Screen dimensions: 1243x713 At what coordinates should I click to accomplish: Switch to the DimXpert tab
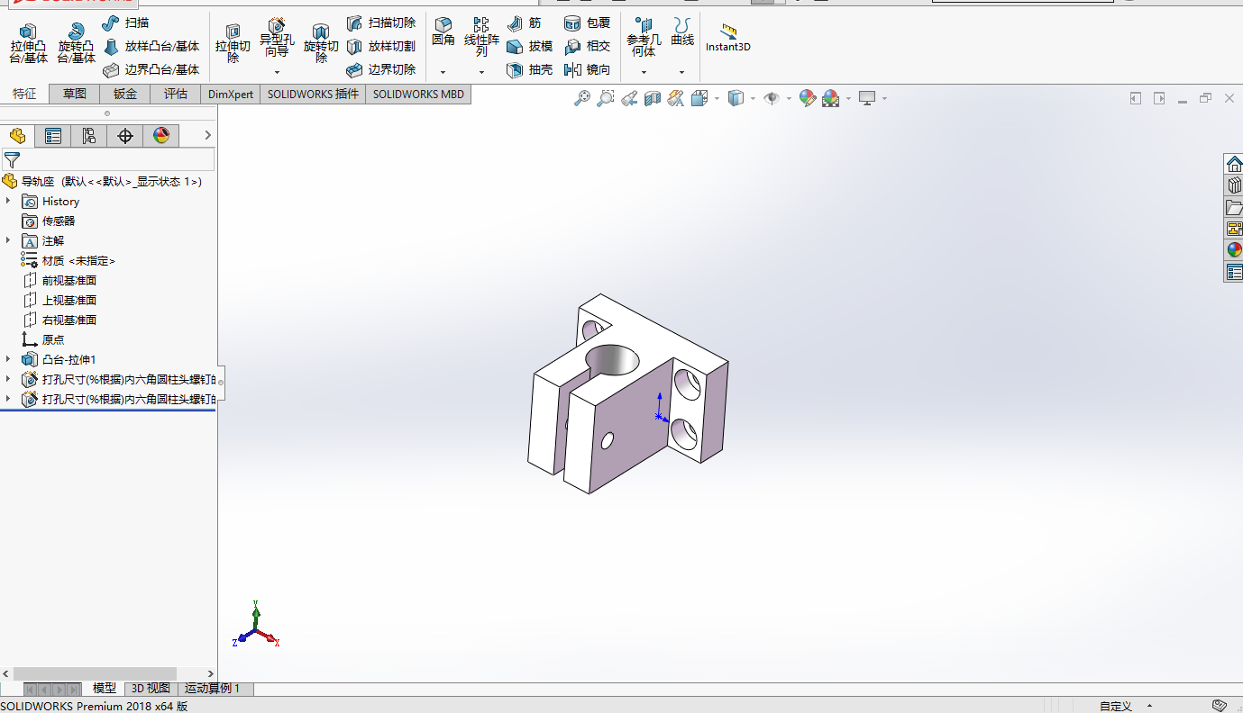[231, 94]
